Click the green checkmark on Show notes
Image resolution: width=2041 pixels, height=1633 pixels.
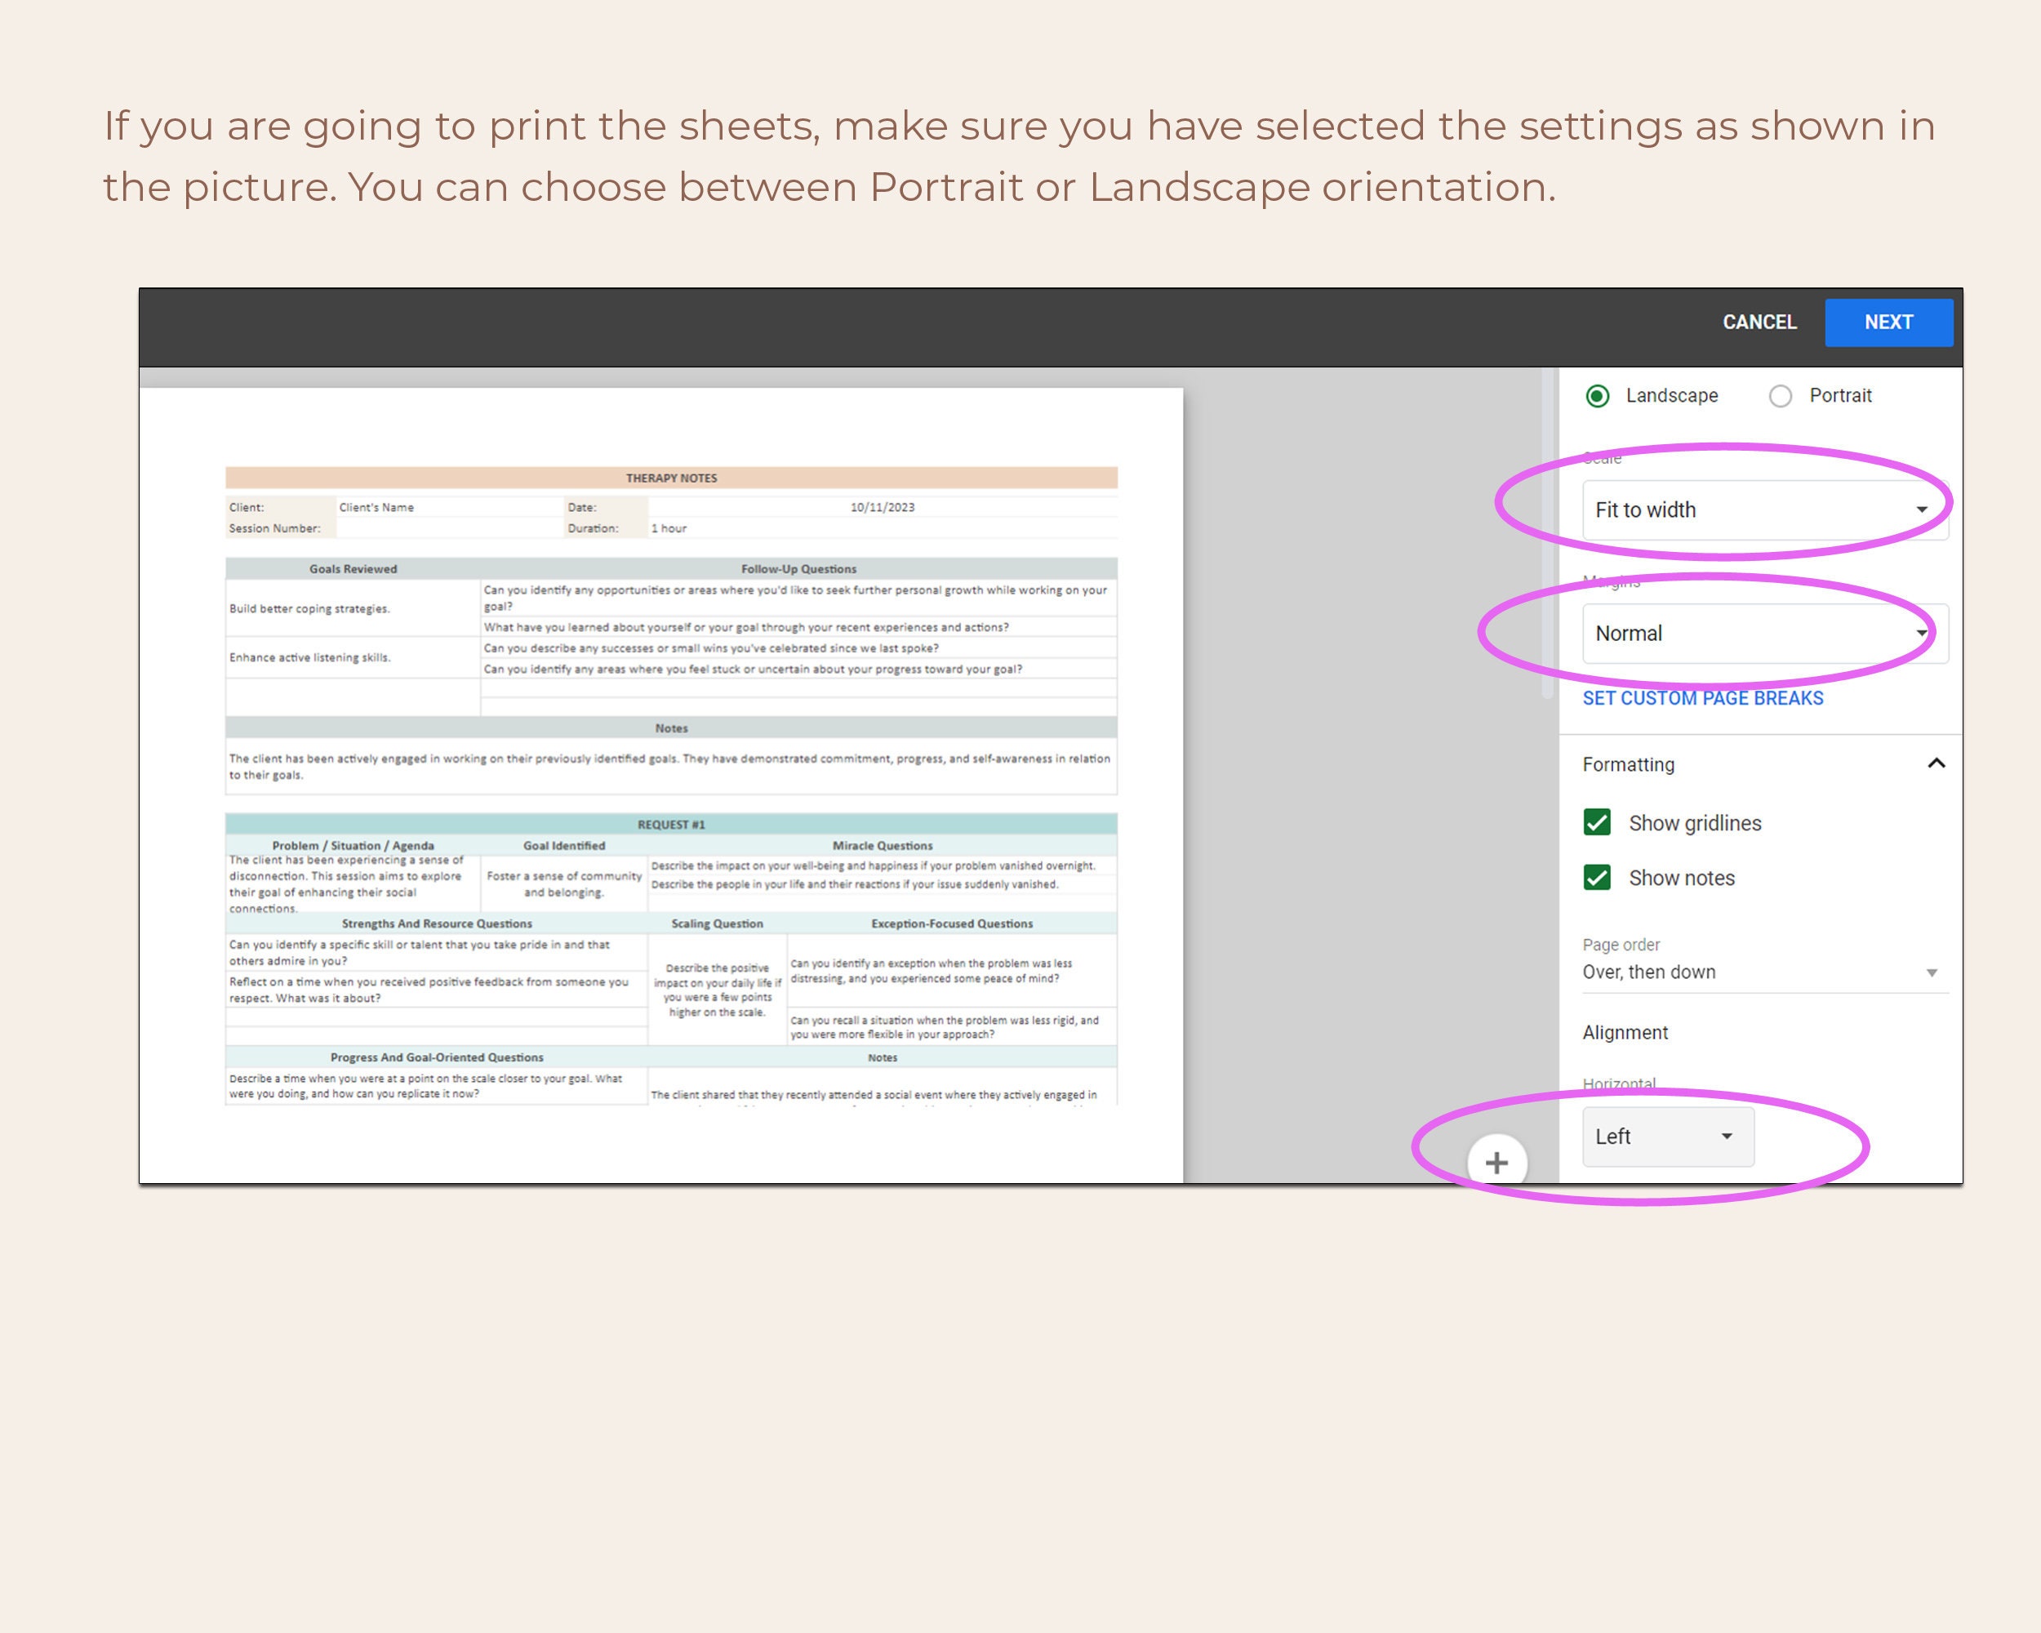[x=1597, y=878]
